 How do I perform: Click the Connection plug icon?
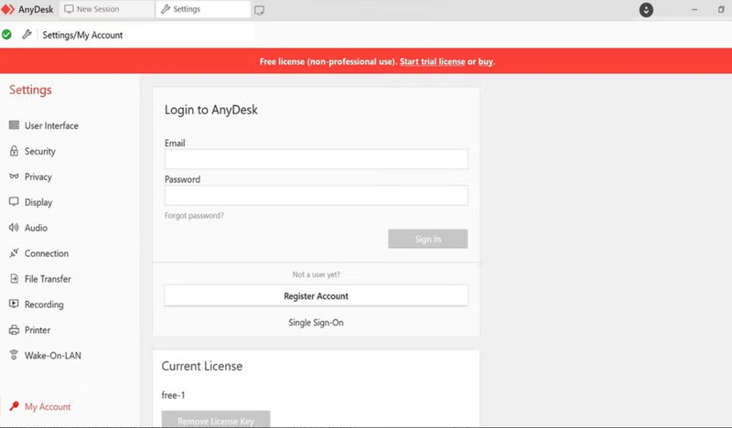[14, 253]
